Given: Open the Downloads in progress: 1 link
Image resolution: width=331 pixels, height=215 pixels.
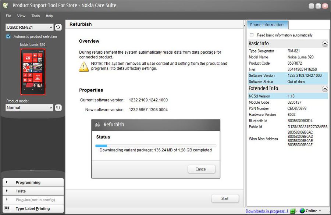Looking at the screenshot, I should [x=267, y=211].
